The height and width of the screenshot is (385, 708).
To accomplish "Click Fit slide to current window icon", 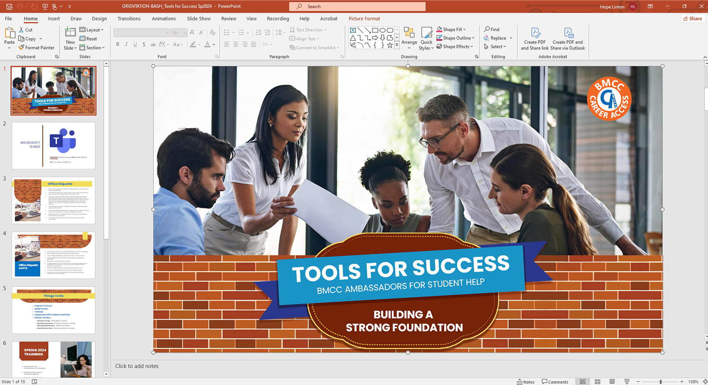I will 705,382.
